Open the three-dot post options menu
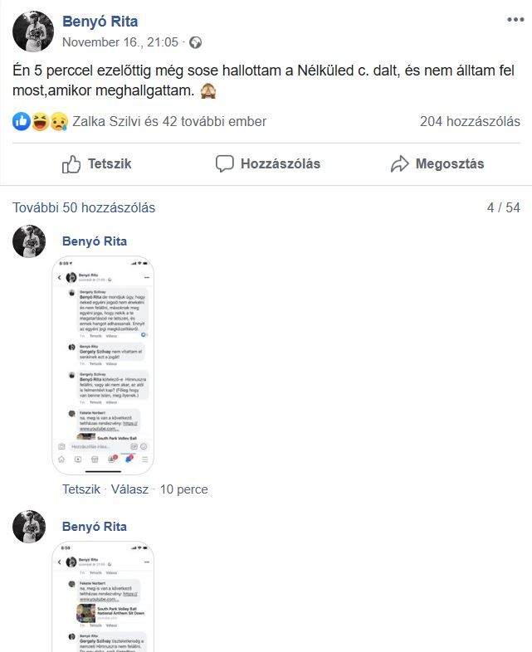The height and width of the screenshot is (652, 532). click(515, 20)
